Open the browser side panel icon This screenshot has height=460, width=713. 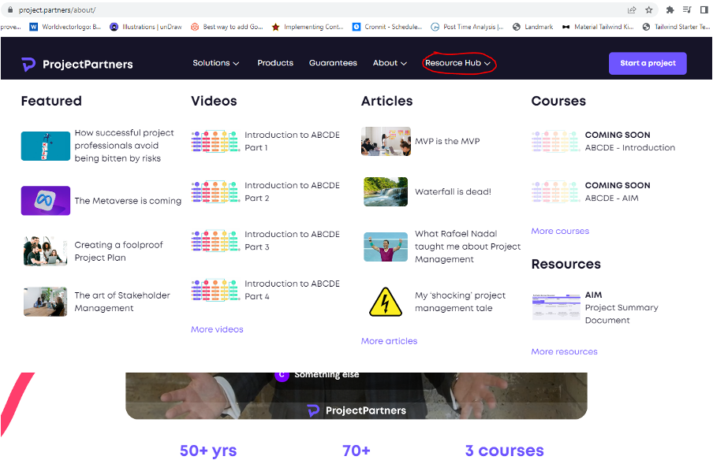[704, 10]
